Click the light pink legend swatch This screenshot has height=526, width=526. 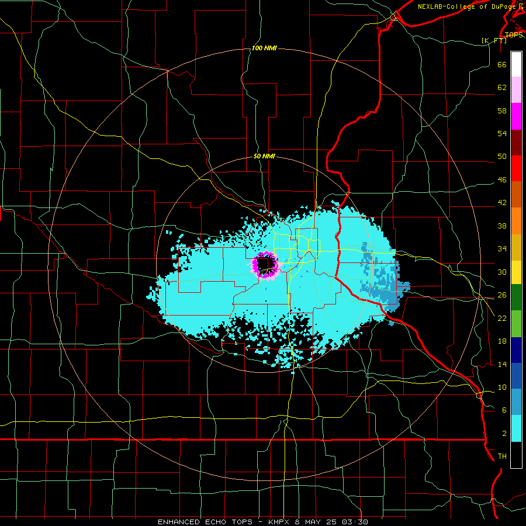coord(516,90)
